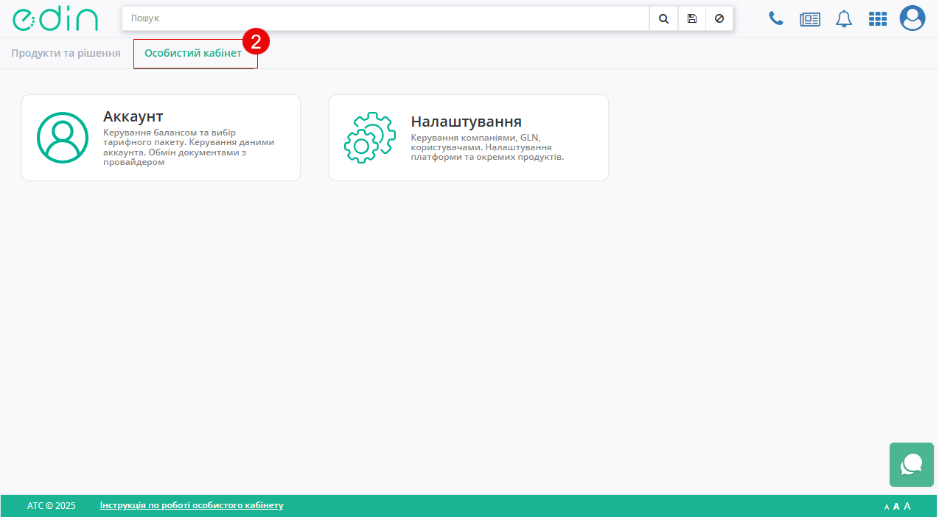
Task: Click the magnifier search button
Action: [663, 18]
